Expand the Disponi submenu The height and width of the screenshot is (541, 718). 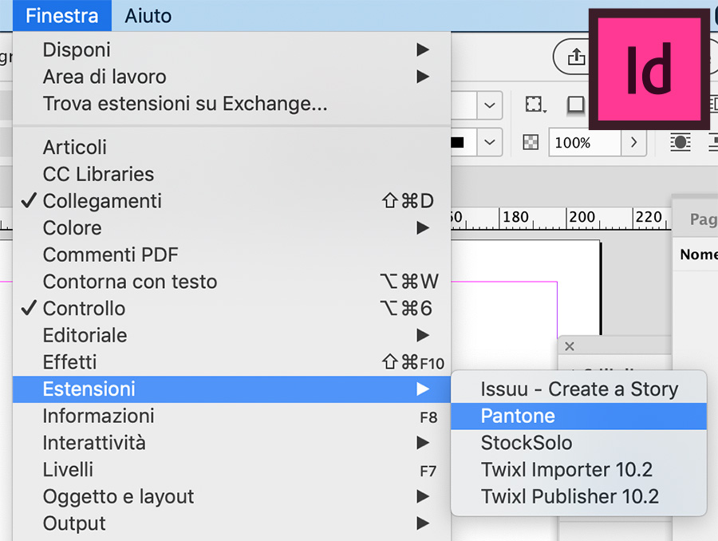point(231,49)
